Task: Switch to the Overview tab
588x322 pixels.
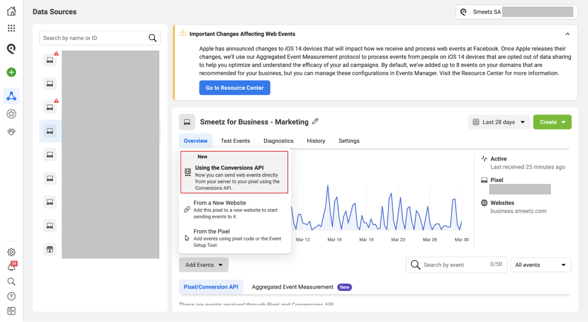Action: click(x=195, y=141)
